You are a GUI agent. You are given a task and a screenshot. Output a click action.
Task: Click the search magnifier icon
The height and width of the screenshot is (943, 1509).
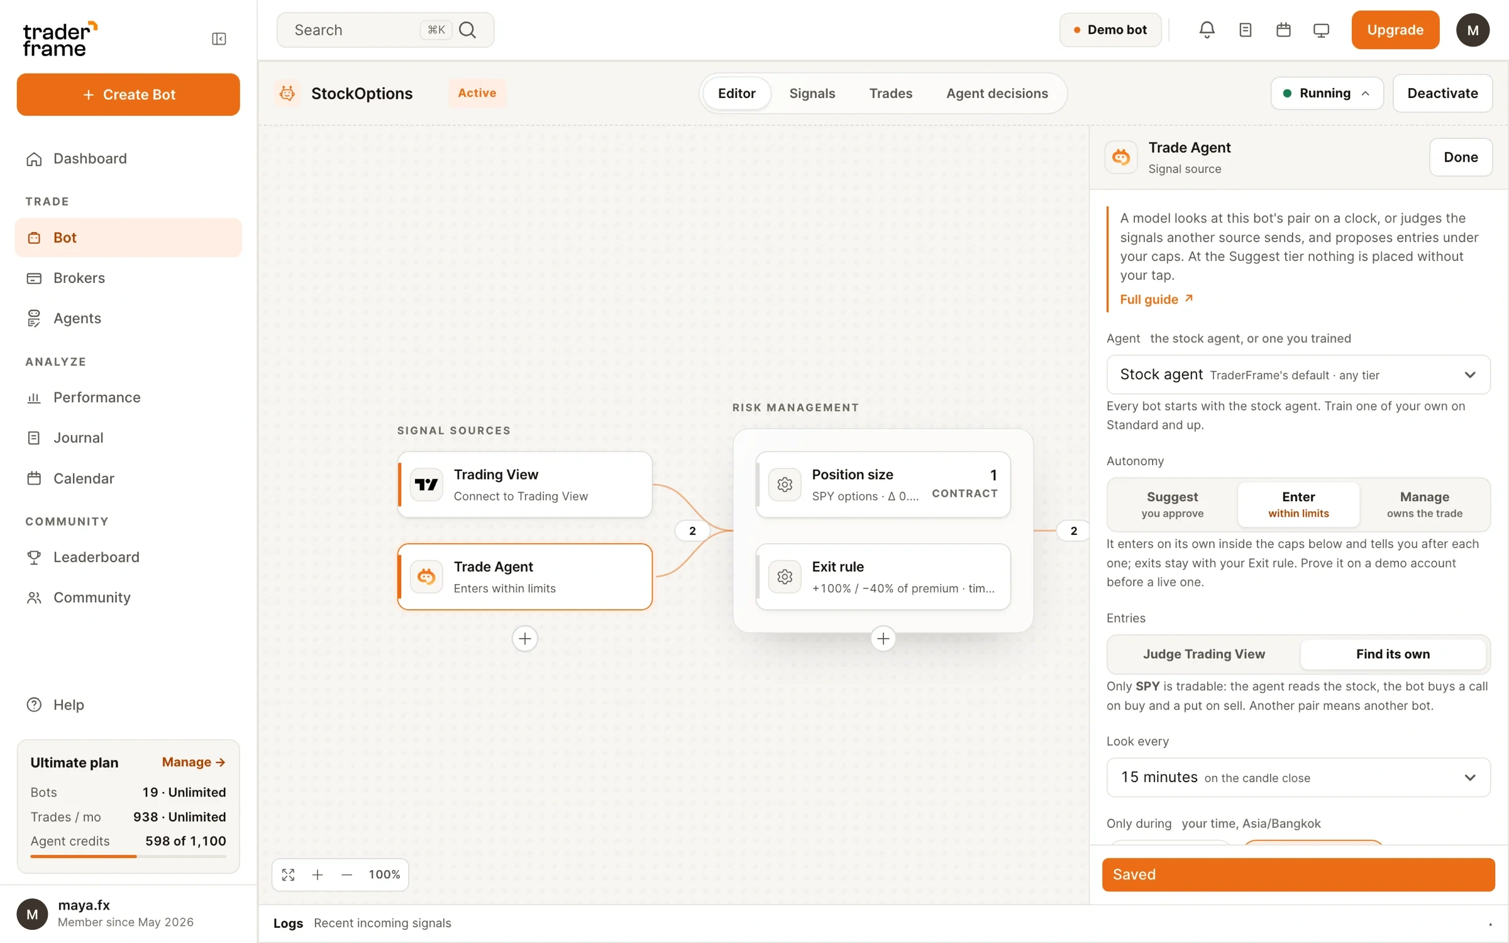(x=467, y=30)
